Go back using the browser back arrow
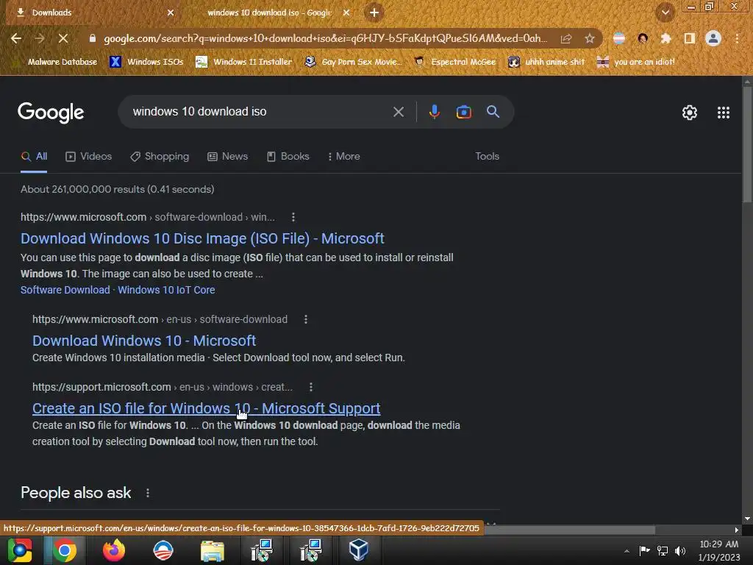The image size is (753, 565). pos(16,38)
